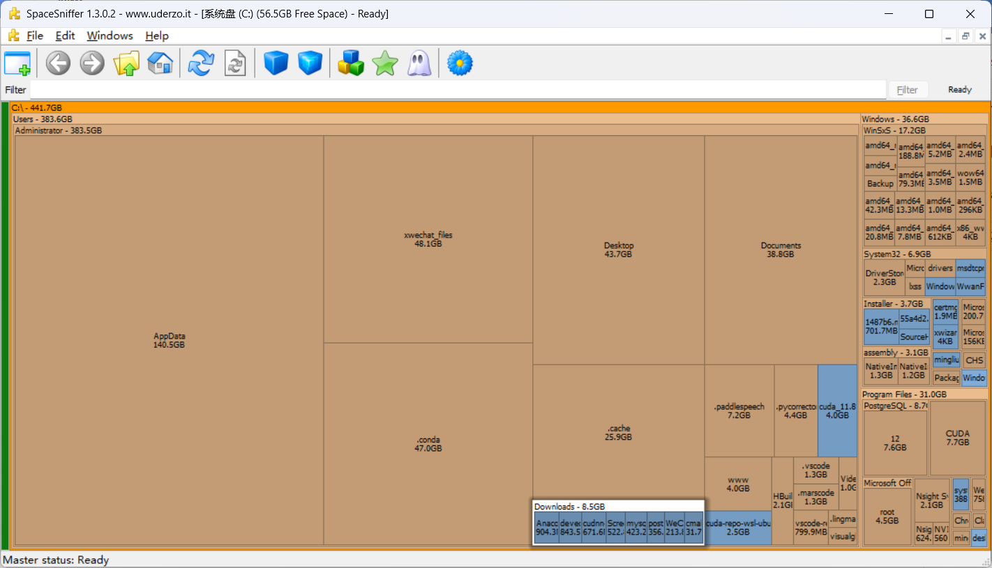Click the first blue cube icon
The height and width of the screenshot is (568, 992).
pyautogui.click(x=276, y=63)
